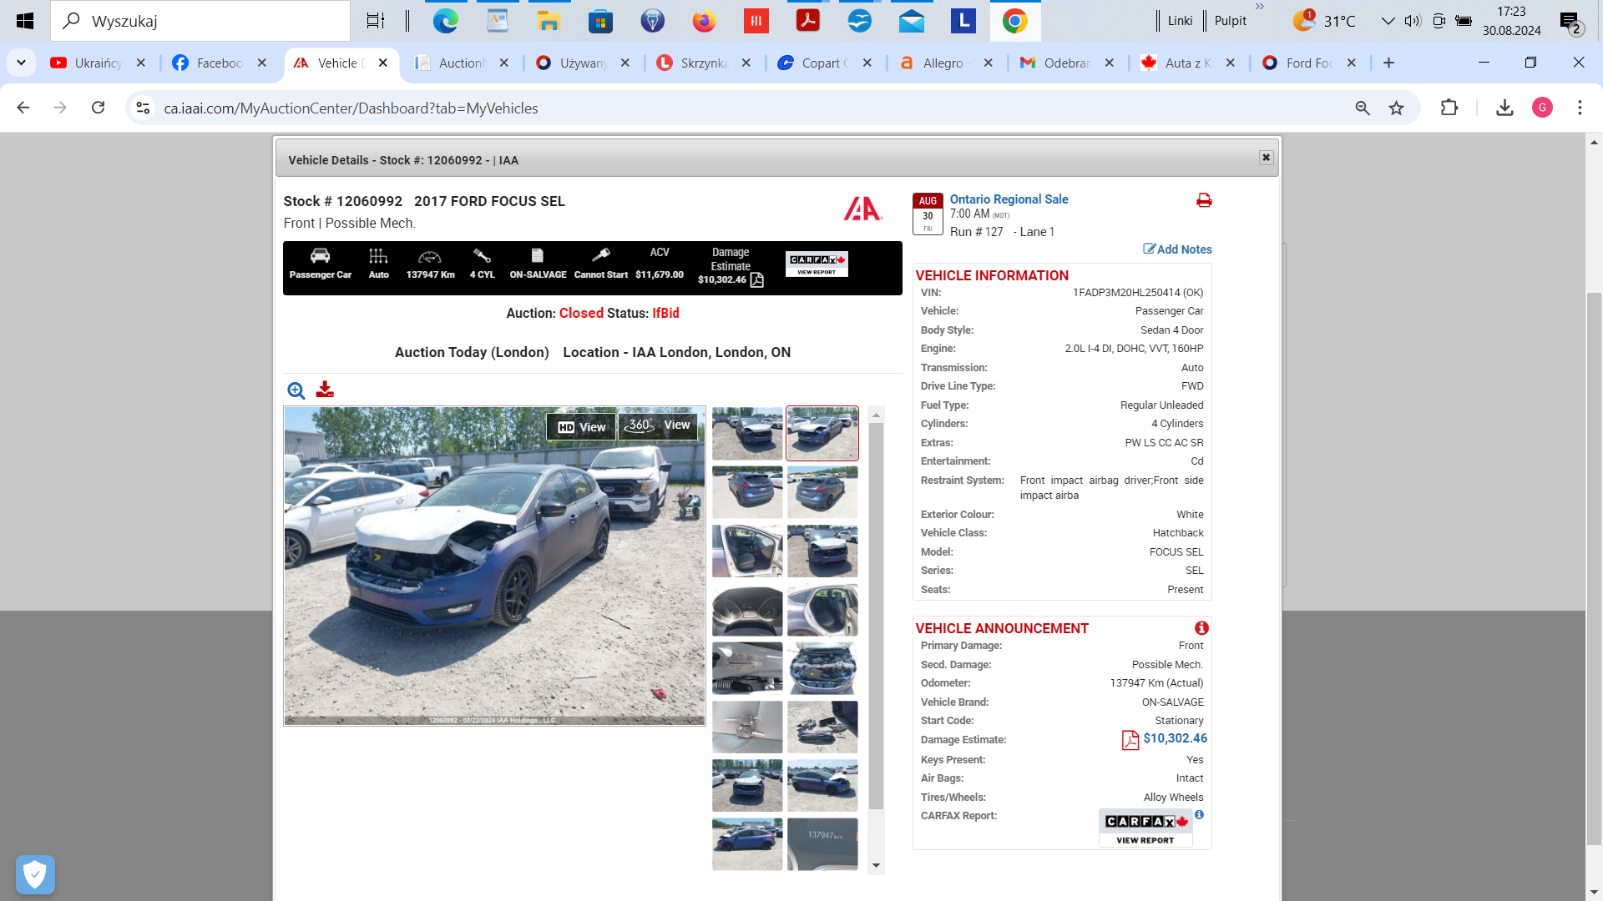The image size is (1603, 901).
Task: Open the zoom magnifier in address bar
Action: point(1363,108)
